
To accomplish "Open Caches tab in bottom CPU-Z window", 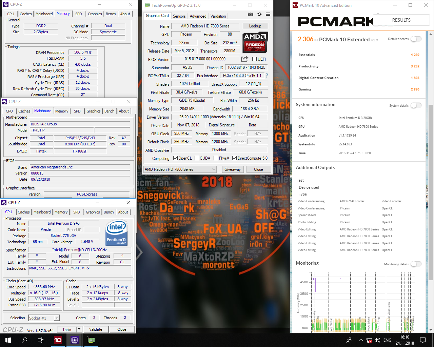I will click(x=24, y=212).
